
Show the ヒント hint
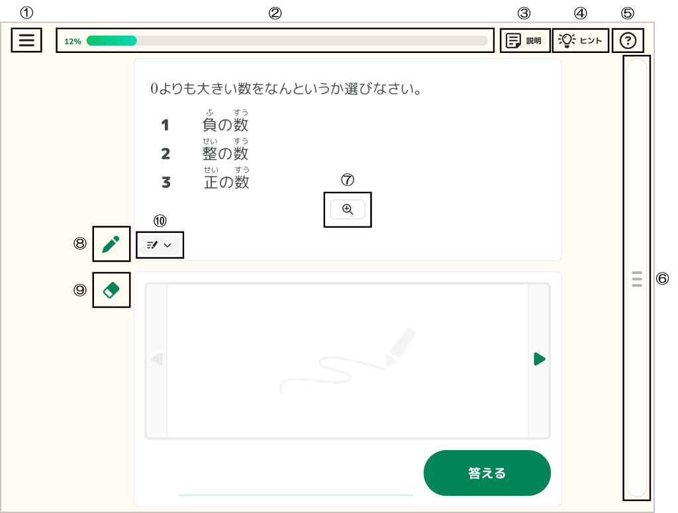point(580,40)
